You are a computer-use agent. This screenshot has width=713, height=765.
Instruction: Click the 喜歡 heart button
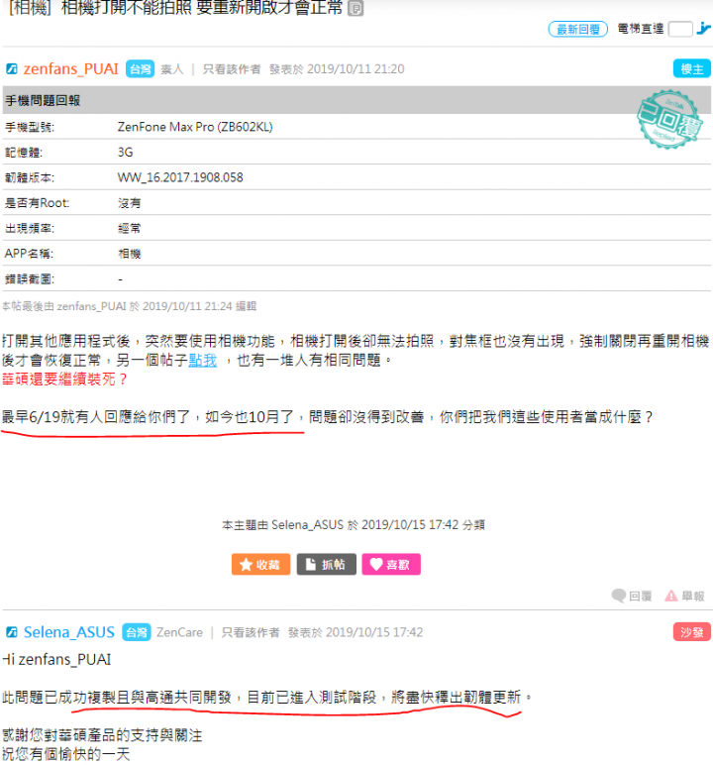click(x=391, y=565)
